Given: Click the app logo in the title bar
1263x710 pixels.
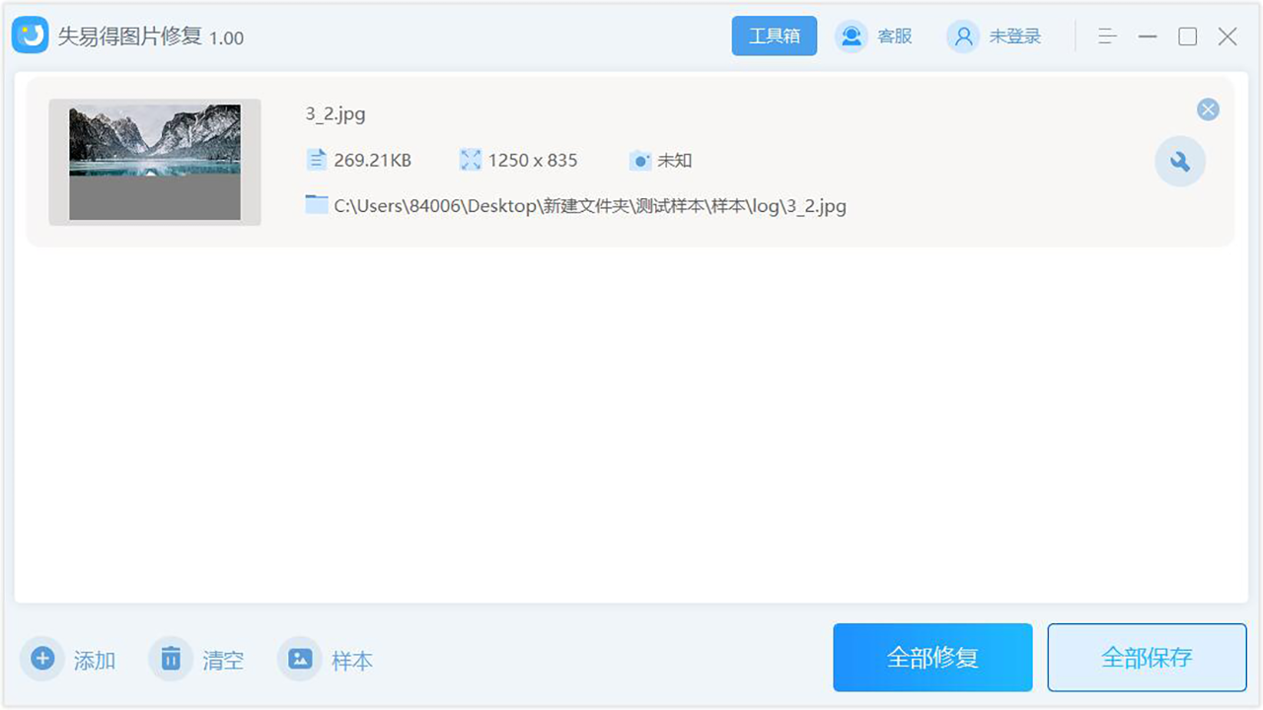Looking at the screenshot, I should coord(31,35).
